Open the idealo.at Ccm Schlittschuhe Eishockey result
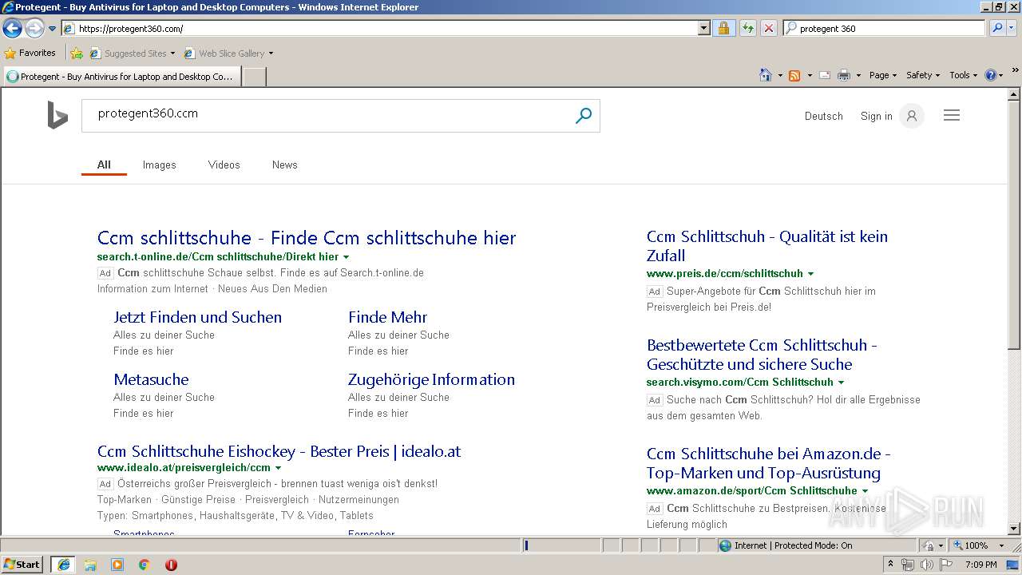 tap(279, 451)
